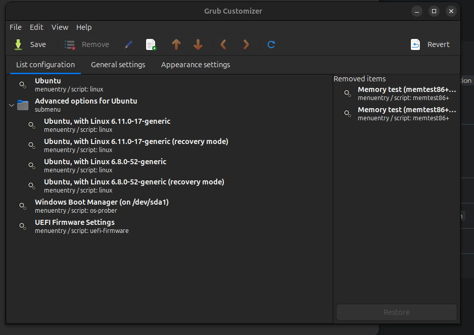Switch to the Appearance settings tab
Viewport: 474px width, 335px height.
coord(196,65)
